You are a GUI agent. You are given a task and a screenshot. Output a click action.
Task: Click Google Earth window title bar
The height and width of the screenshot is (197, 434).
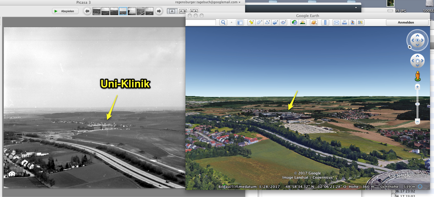[x=307, y=15]
